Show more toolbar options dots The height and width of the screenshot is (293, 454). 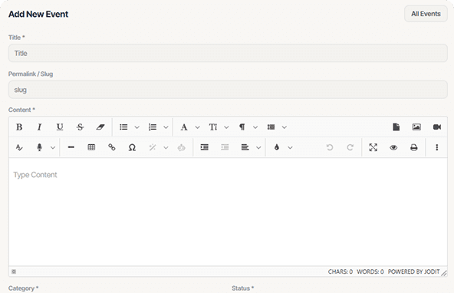[x=437, y=148]
